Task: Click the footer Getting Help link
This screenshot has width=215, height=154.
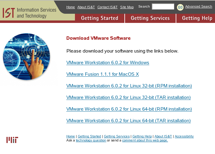Action: pos(142,136)
